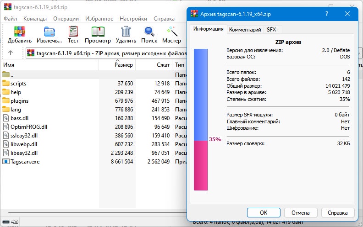Open the Команды menu
Screen dimensions: 363x227
(x=35, y=19)
